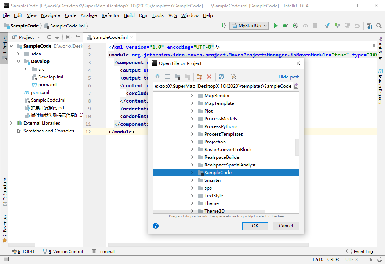
Task: Select the SampleCode.iml editor tab
Action: (110, 37)
